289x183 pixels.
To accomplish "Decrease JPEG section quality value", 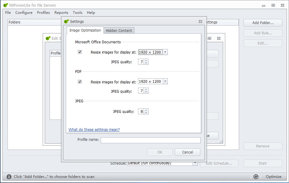I will [x=146, y=113].
